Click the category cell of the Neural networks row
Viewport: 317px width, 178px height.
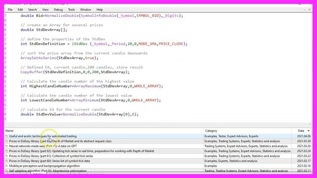[x=246, y=146]
